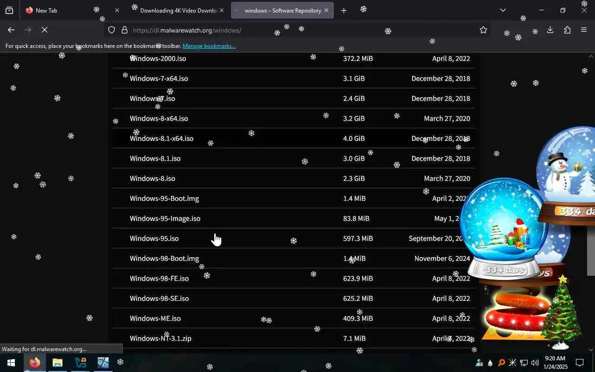595x372 pixels.
Task: Expand the list all tabs dropdown
Action: [x=502, y=10]
